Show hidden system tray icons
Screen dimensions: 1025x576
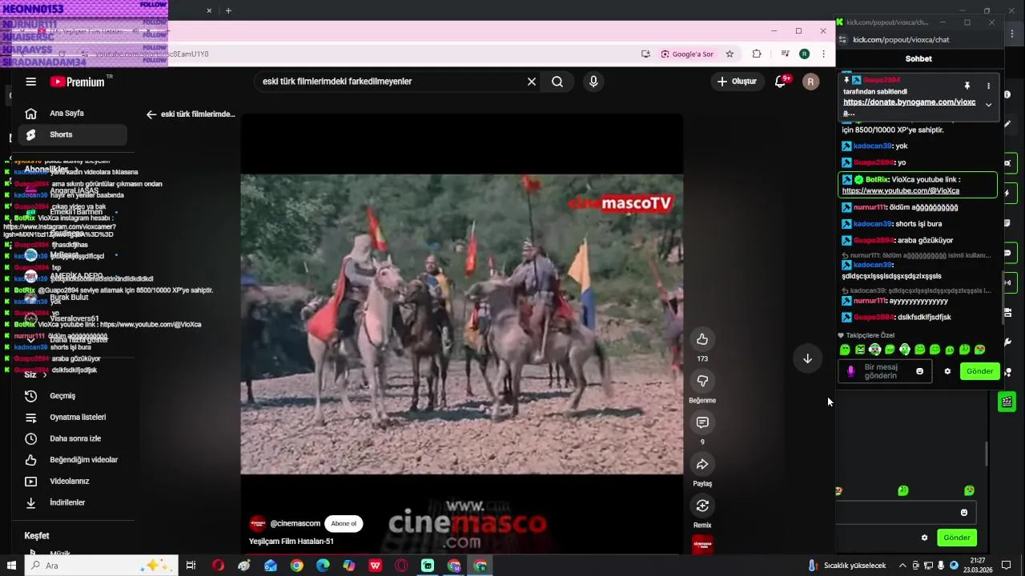coord(902,566)
